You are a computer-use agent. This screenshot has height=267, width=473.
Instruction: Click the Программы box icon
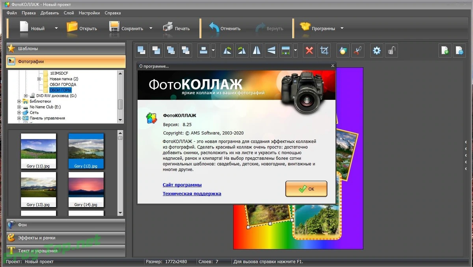click(305, 27)
